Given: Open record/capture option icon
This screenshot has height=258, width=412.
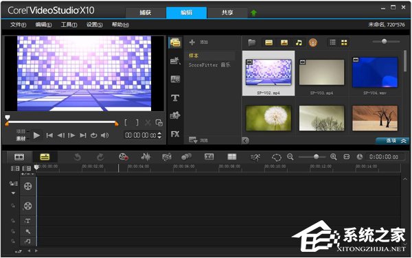Looking at the screenshot, I should pos(123,157).
